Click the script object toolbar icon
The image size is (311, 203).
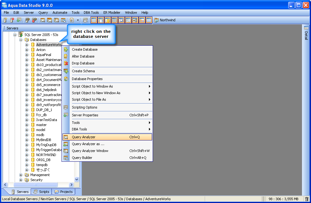coord(72,20)
